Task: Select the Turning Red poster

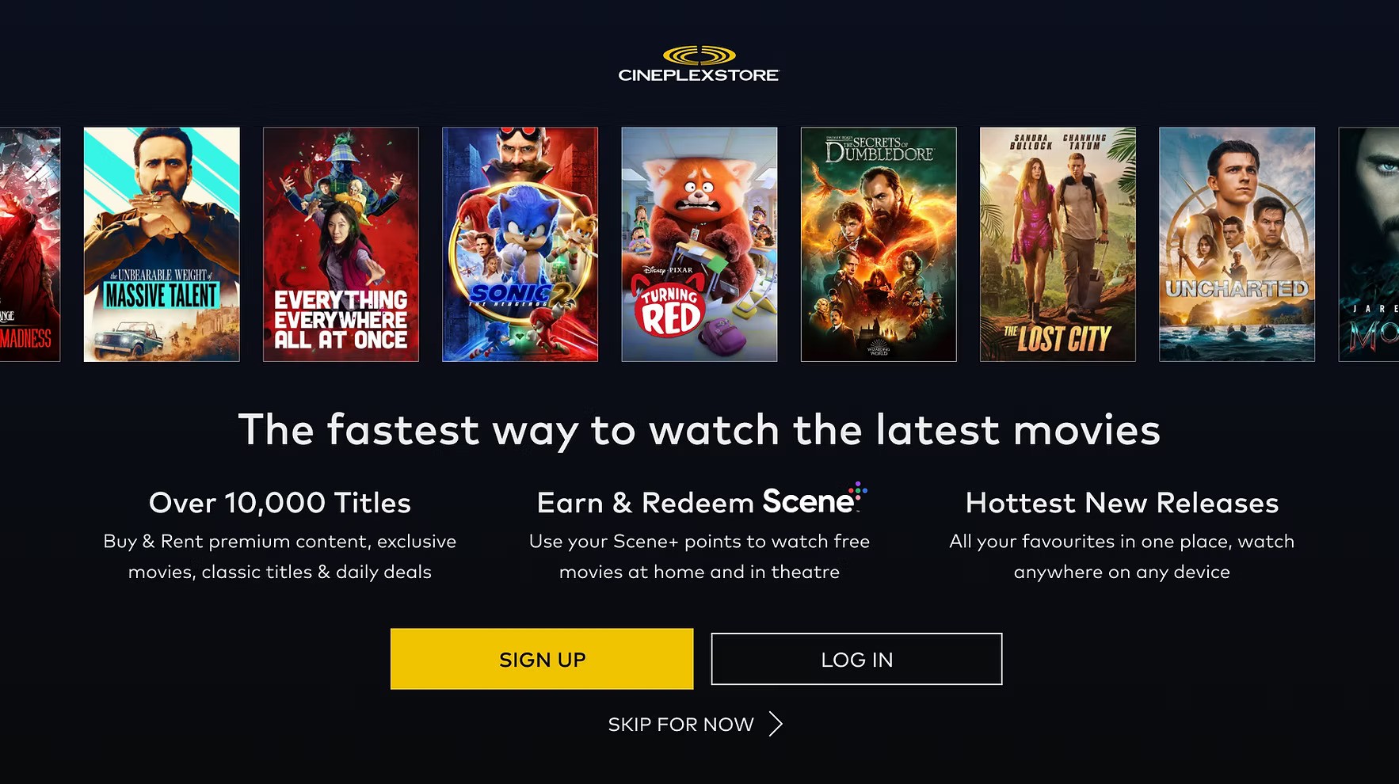Action: pyautogui.click(x=699, y=245)
